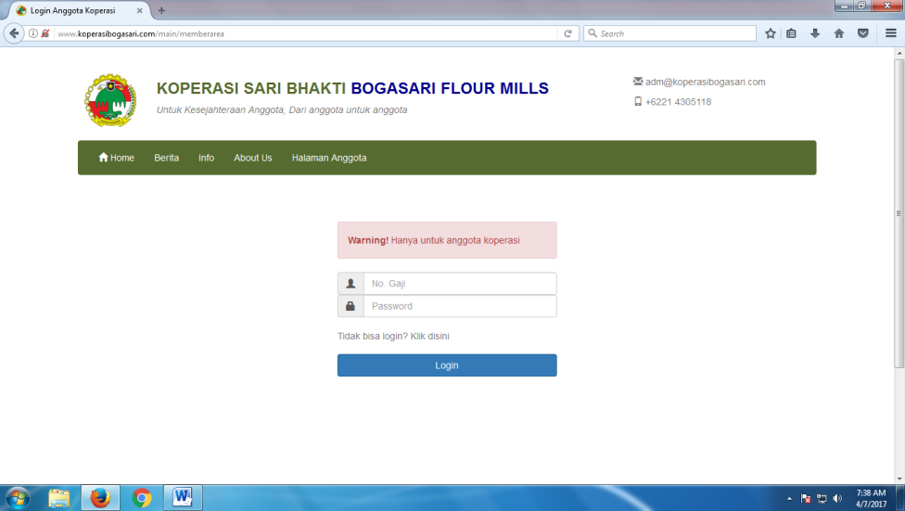
Task: Open the Windows Start button
Action: coord(17,498)
